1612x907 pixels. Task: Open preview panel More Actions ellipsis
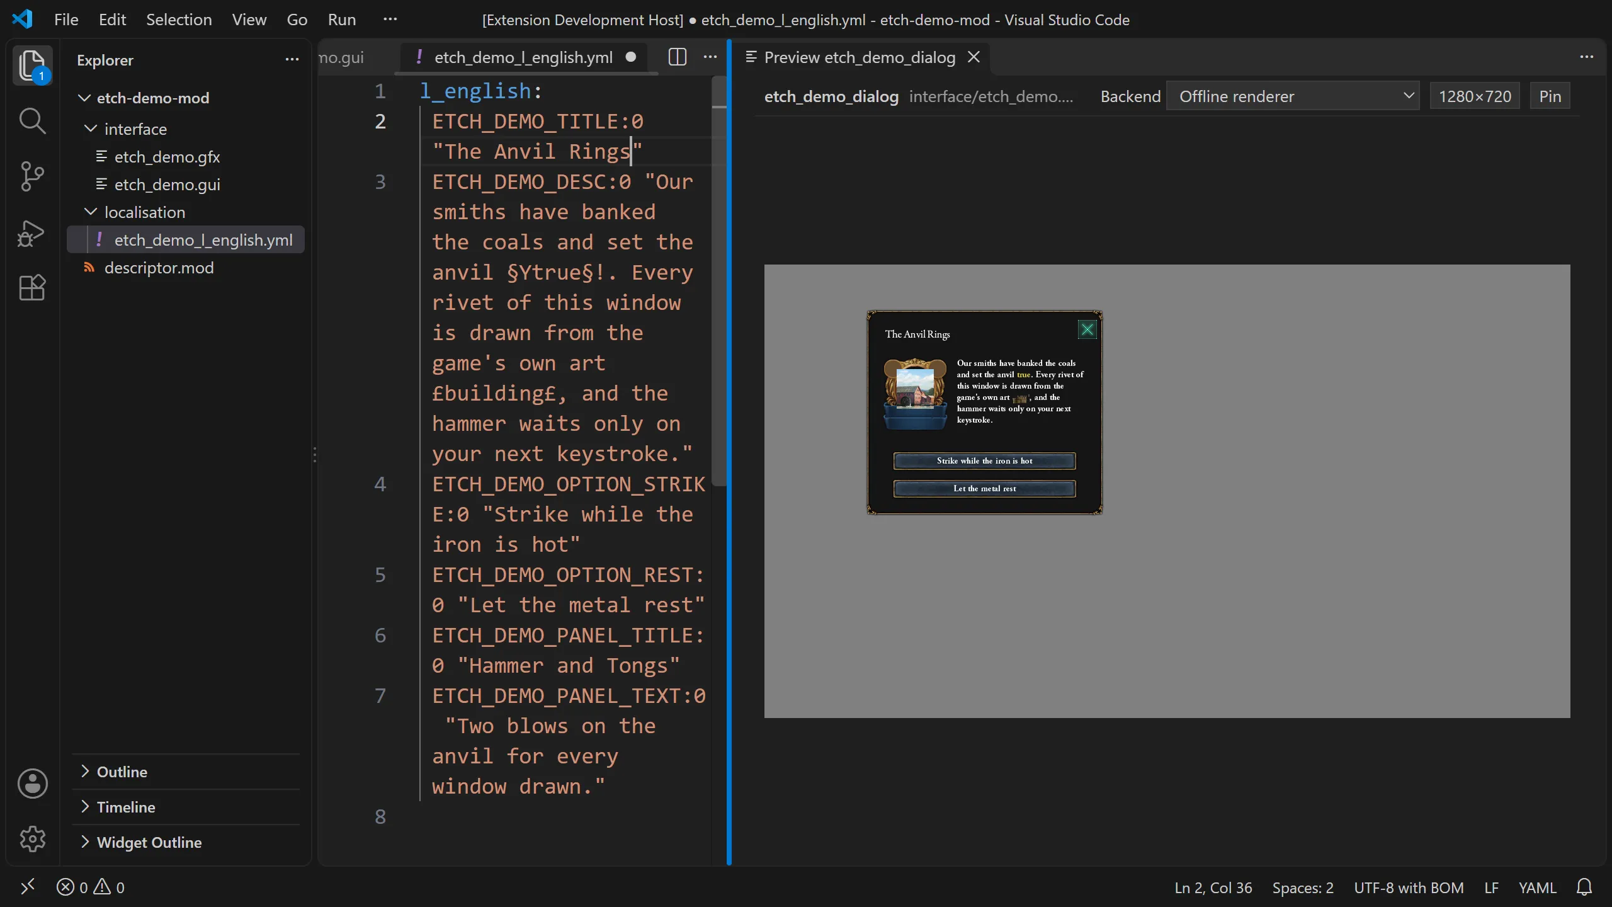pyautogui.click(x=1587, y=57)
